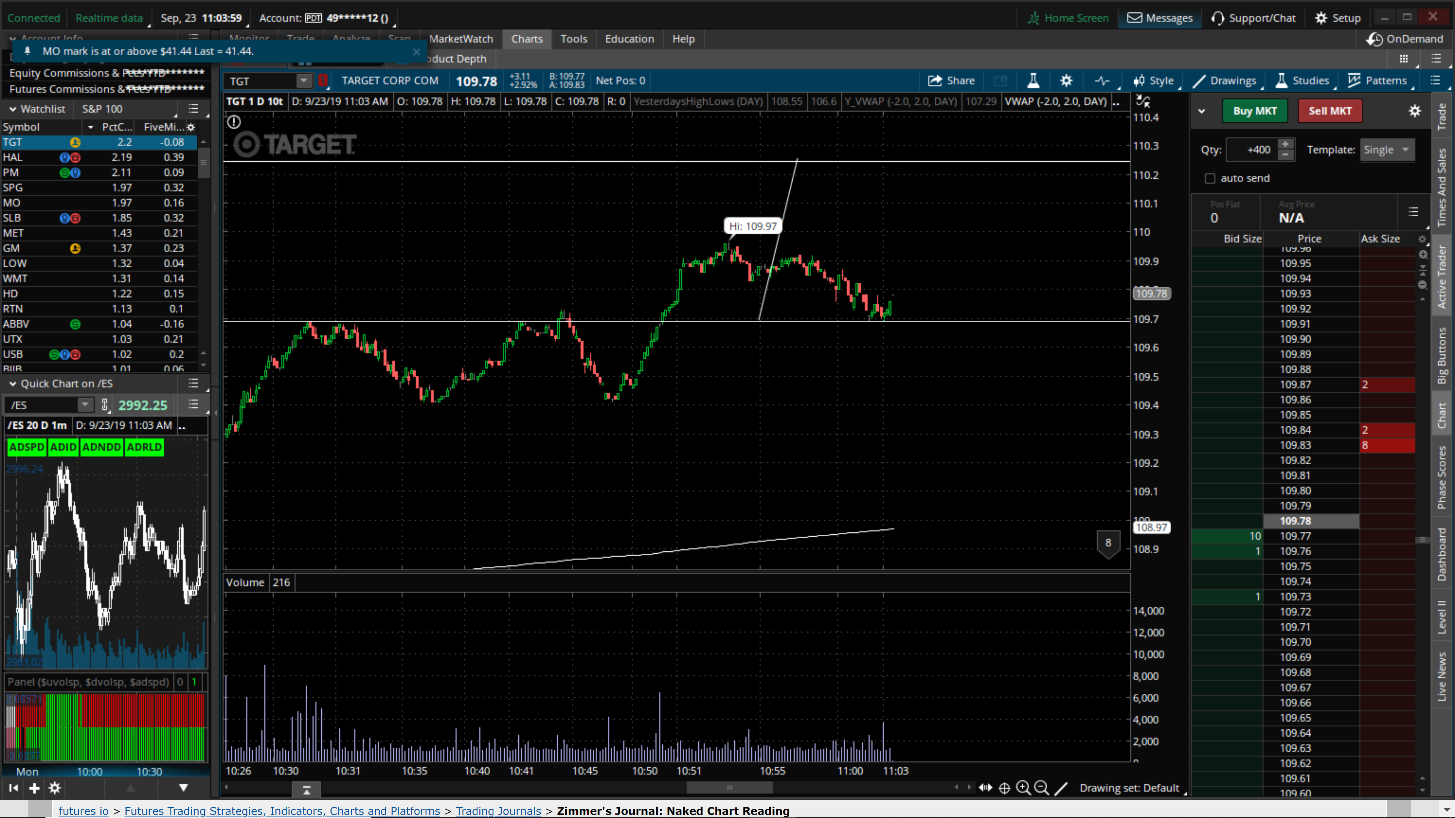Click the watchlist scrollbar down arrow
The height and width of the screenshot is (818, 1455).
click(x=203, y=365)
